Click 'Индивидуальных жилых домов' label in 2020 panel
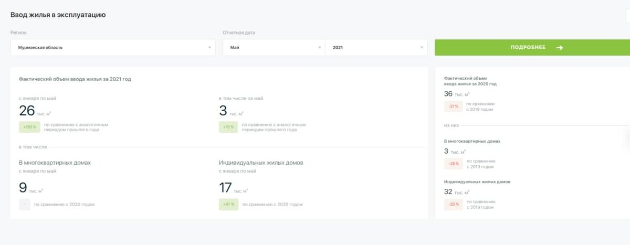 [x=477, y=182]
